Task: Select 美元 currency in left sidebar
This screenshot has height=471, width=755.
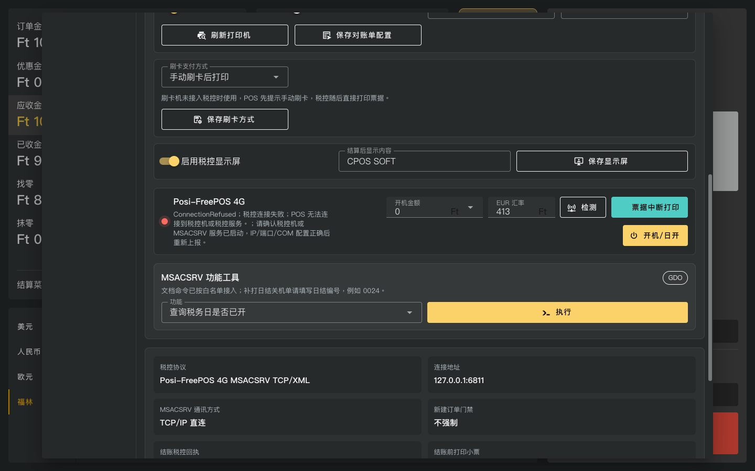Action: (x=25, y=327)
